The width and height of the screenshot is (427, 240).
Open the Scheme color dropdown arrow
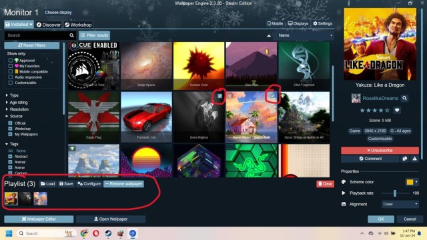416,182
